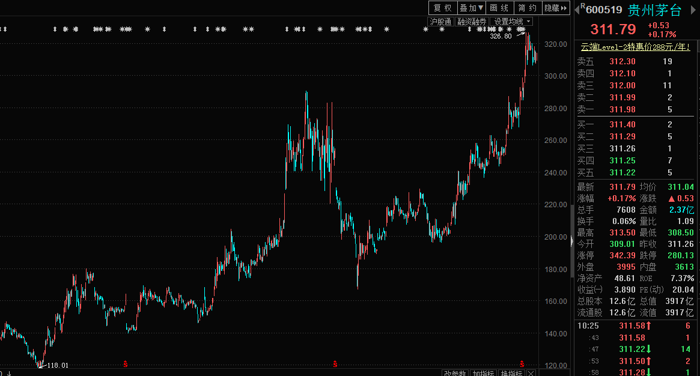Go to previous stock with left arrow
Screen dimensions: 700x376
(577, 8)
